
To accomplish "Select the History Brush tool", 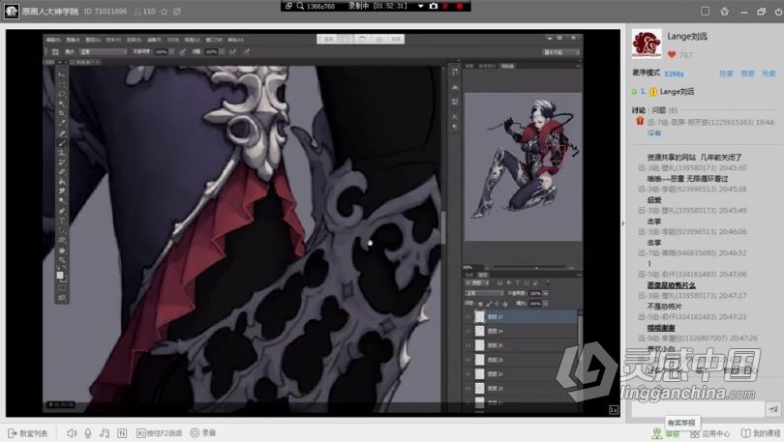I will tap(62, 162).
